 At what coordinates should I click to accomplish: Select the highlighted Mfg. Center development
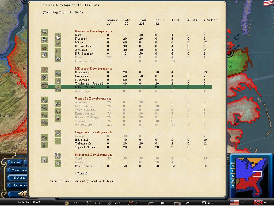tap(126, 87)
